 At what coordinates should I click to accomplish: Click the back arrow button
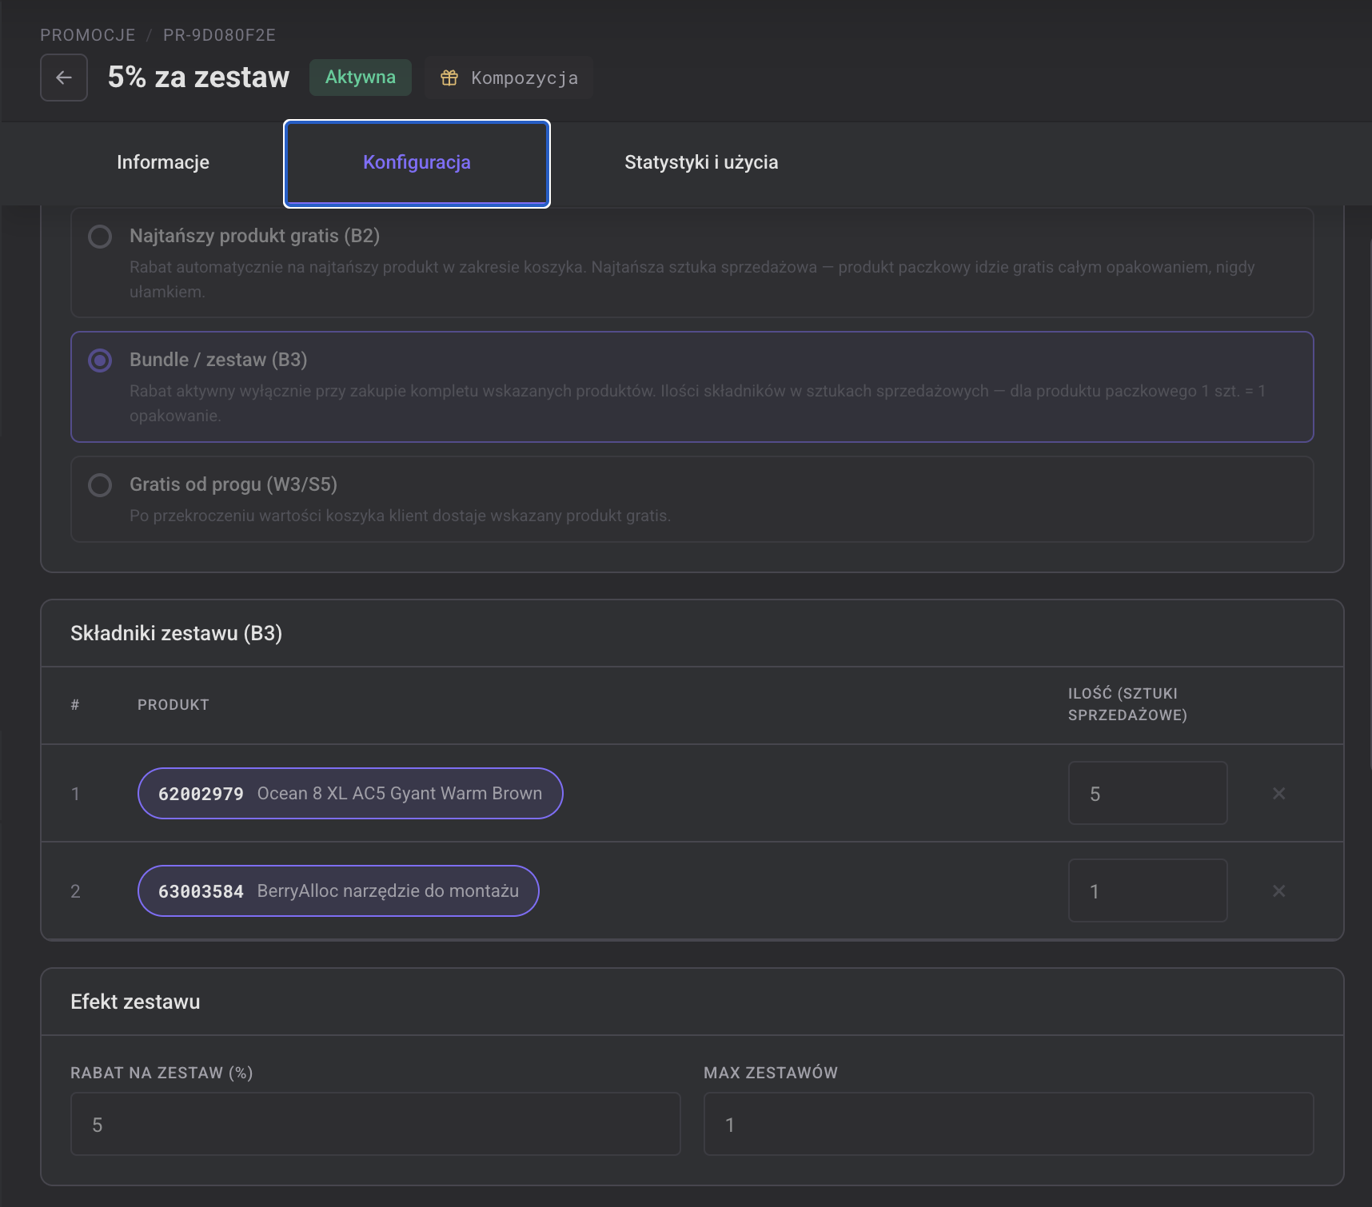click(x=64, y=78)
